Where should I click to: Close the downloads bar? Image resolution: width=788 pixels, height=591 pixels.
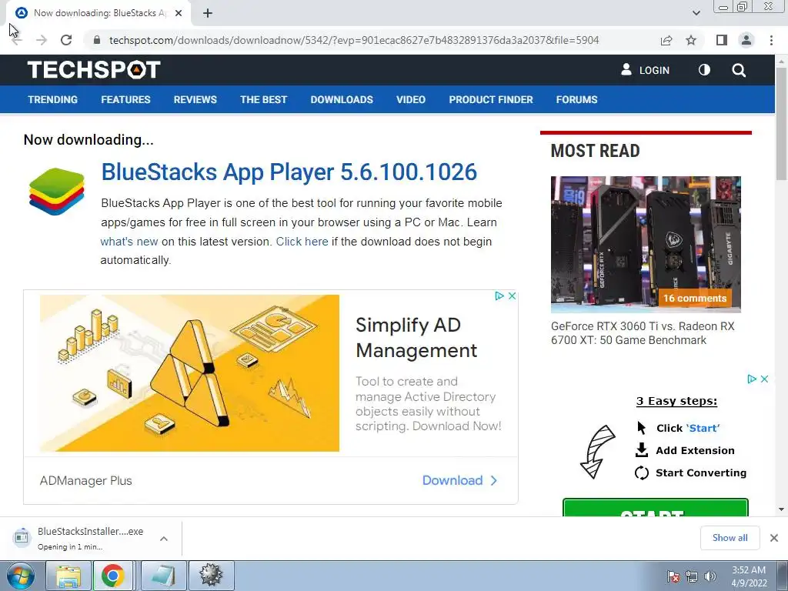pos(774,538)
